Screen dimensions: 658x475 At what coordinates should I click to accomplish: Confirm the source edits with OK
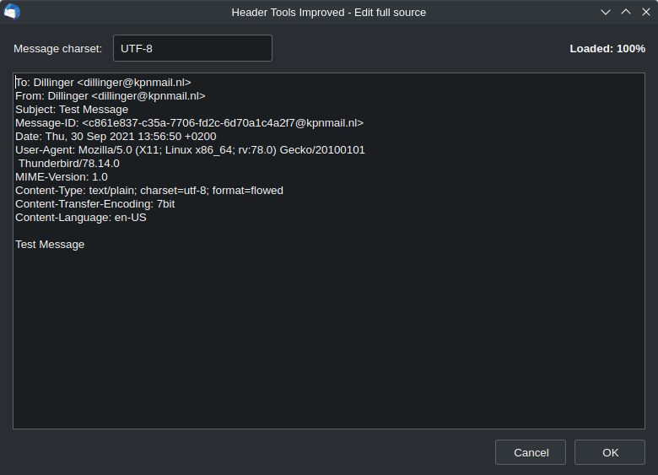point(610,452)
